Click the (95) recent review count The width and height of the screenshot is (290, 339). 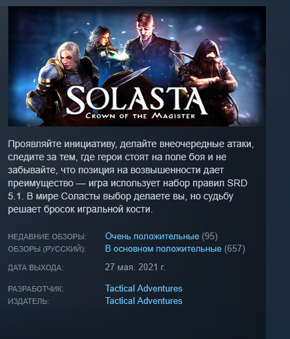(x=210, y=237)
